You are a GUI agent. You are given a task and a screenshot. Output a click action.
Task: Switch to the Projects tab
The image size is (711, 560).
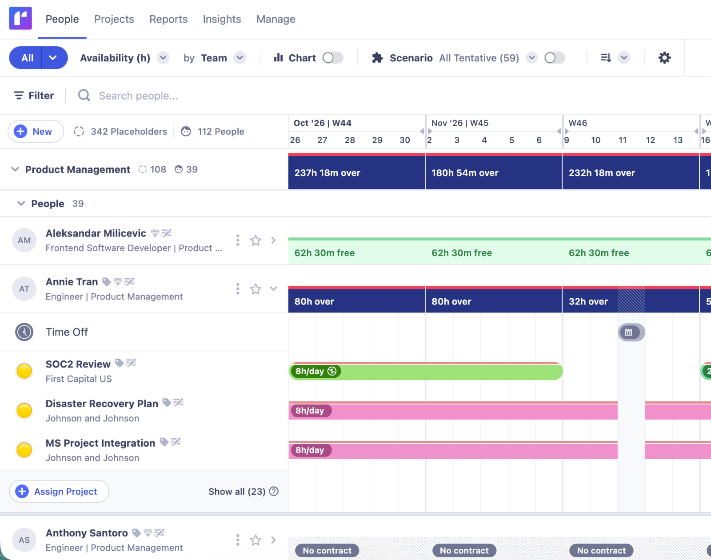tap(114, 19)
